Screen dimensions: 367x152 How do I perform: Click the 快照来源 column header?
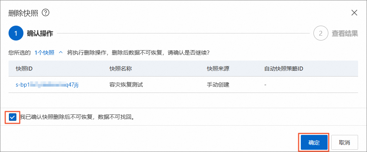click(218, 69)
